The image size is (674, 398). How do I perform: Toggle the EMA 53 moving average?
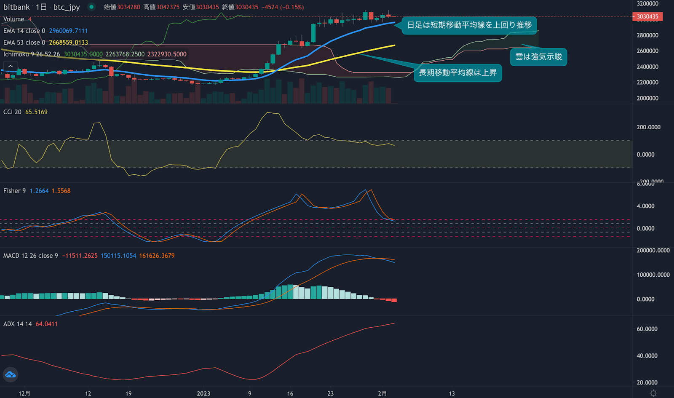23,42
